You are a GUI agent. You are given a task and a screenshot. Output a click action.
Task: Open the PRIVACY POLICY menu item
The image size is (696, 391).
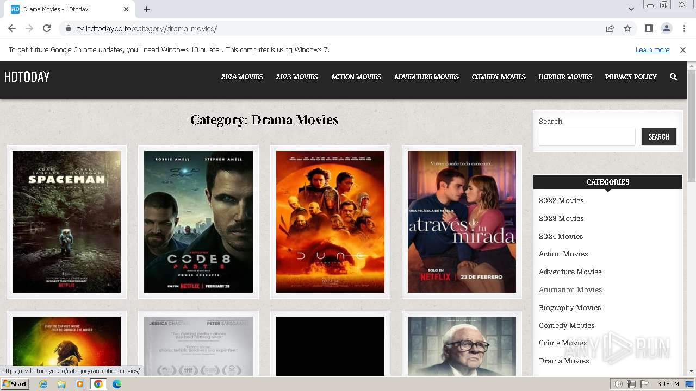(631, 77)
